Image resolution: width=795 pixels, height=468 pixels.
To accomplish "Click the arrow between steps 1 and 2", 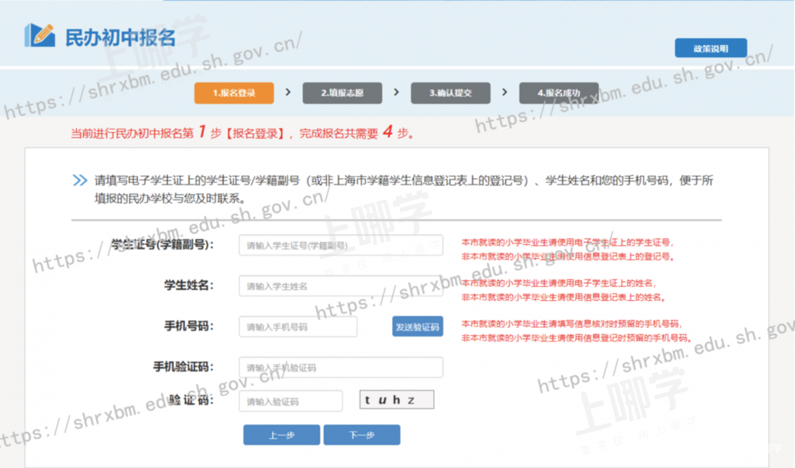I will 288,92.
